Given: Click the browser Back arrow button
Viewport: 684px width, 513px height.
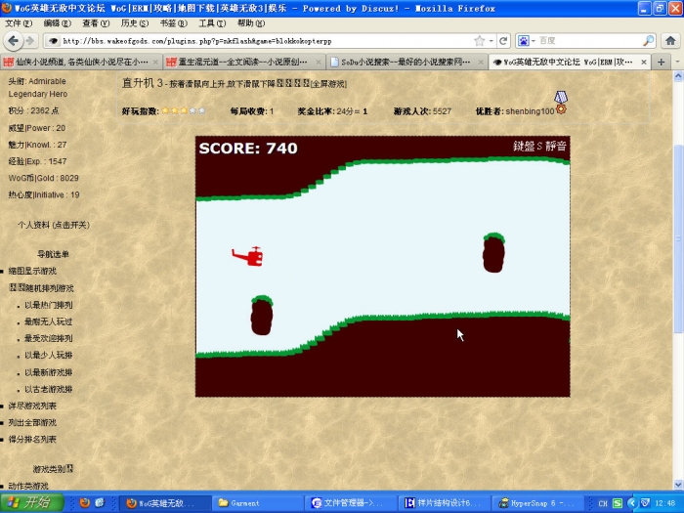Looking at the screenshot, I should tap(13, 41).
